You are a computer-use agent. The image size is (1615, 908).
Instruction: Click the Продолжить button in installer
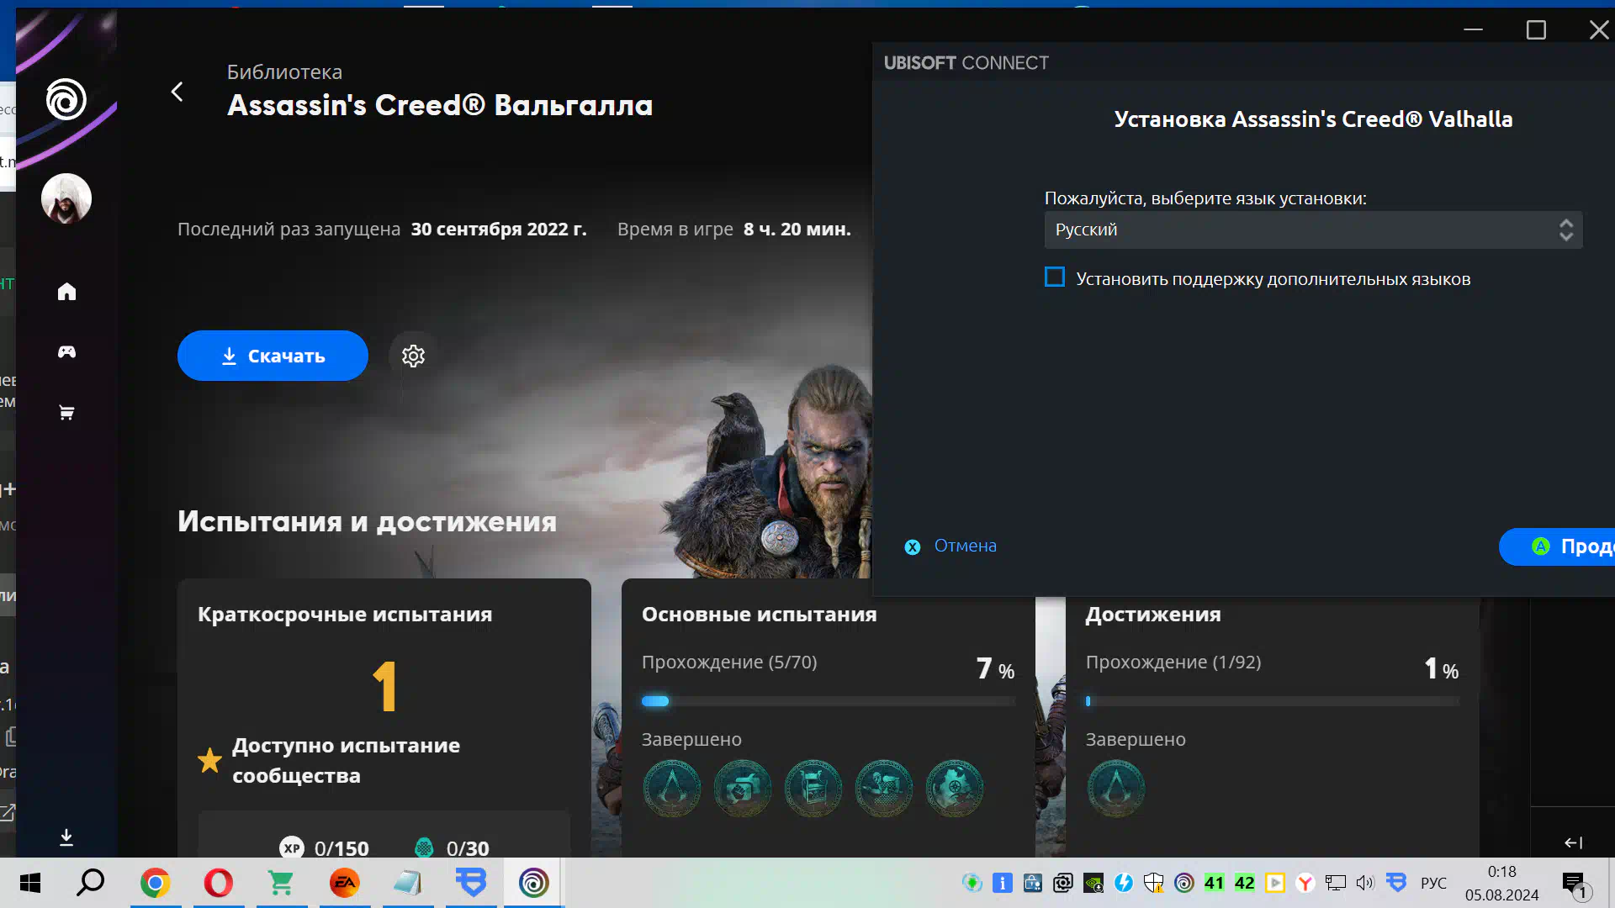click(x=1557, y=546)
